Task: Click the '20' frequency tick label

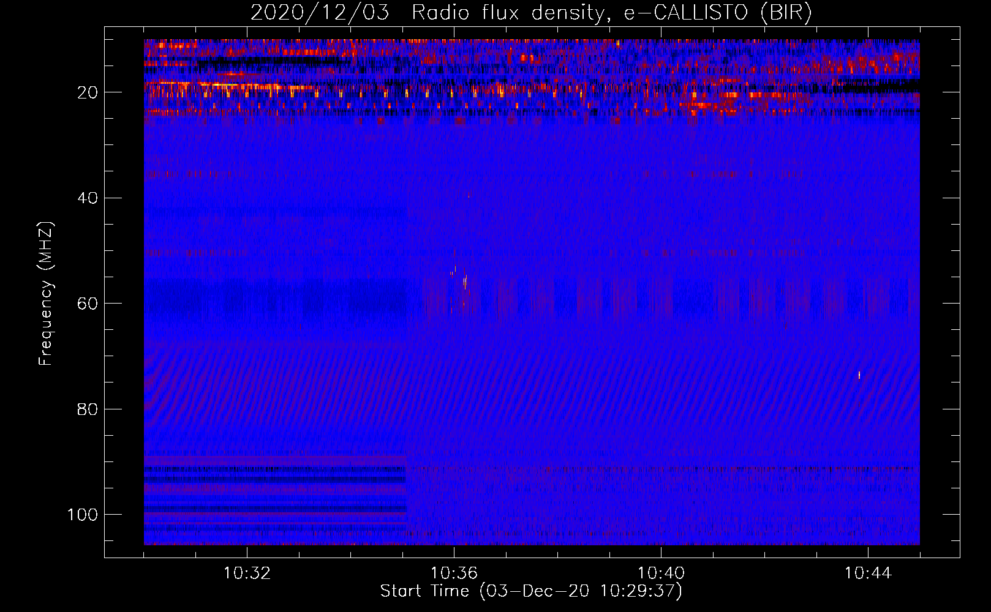Action: tap(88, 92)
